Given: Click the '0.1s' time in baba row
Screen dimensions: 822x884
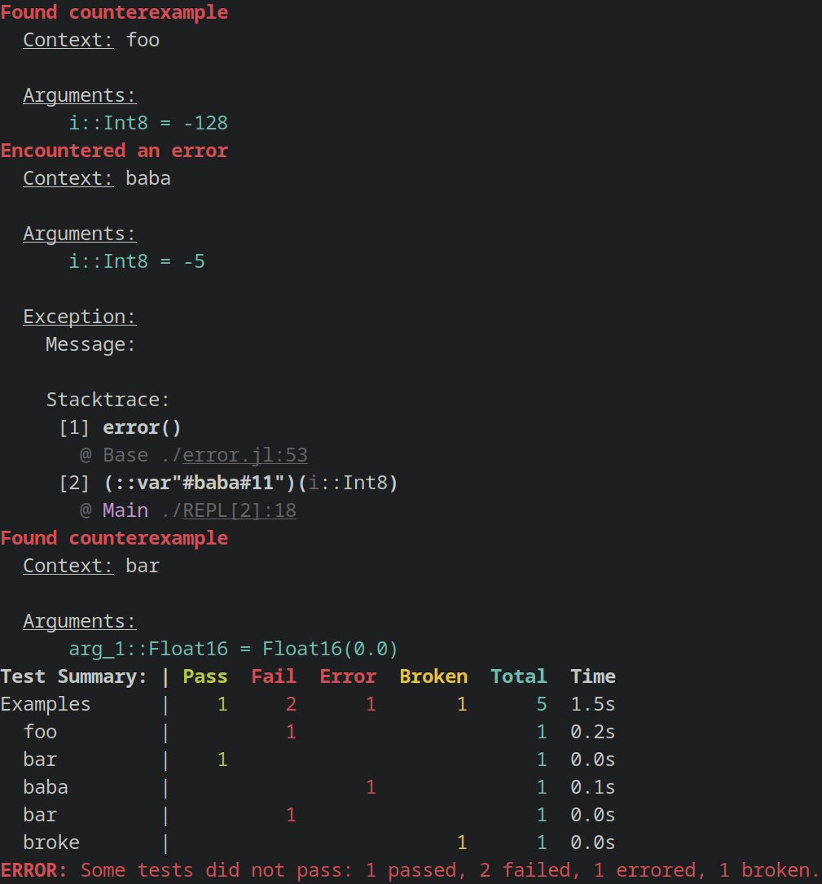Looking at the screenshot, I should pyautogui.click(x=593, y=786).
